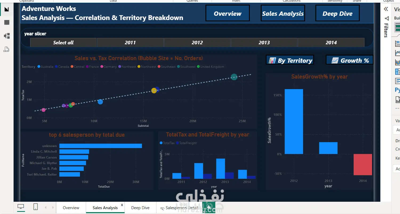Click the Sales vs. Tax Correlation chart title
The image size is (400, 214).
(139, 58)
